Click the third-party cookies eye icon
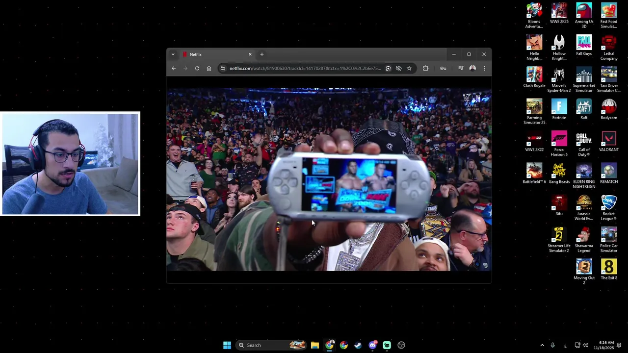This screenshot has height=353, width=628. tap(398, 68)
